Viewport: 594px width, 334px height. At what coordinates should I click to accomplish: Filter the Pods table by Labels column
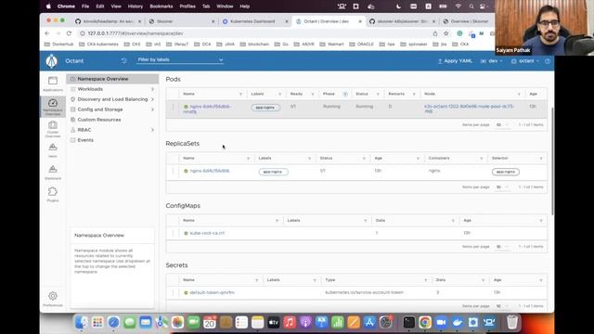pyautogui.click(x=280, y=94)
